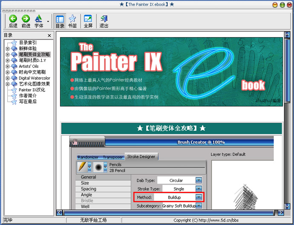Open the dropdown arrow beside 字体
This screenshot has width=294, height=225.
click(48, 21)
